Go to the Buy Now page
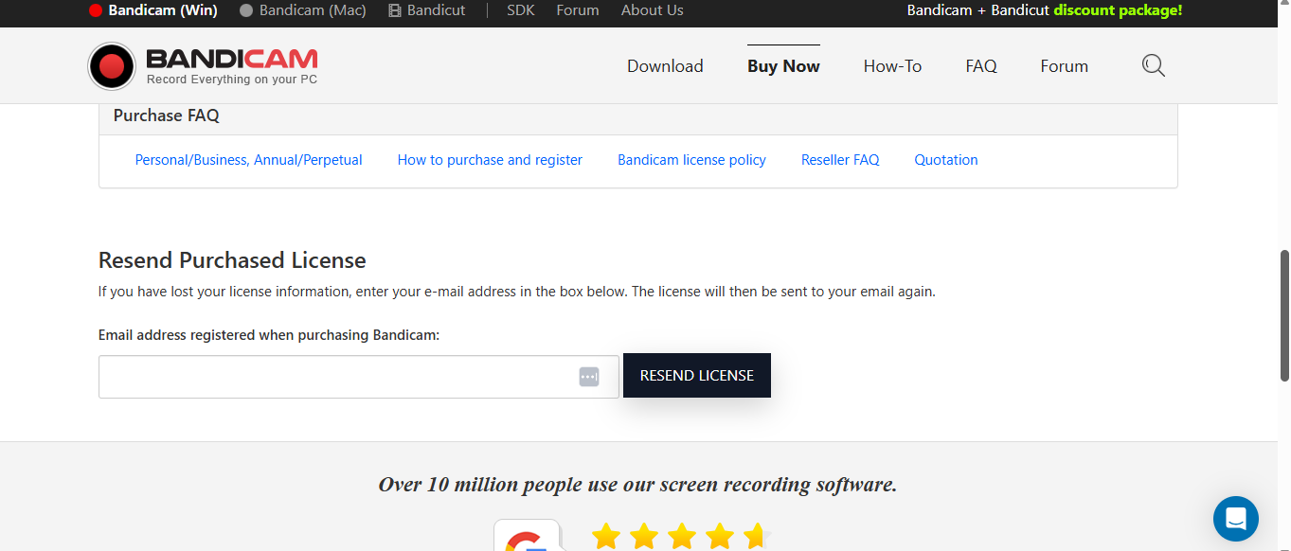The image size is (1291, 551). [x=783, y=66]
